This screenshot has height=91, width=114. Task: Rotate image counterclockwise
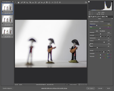55,3
